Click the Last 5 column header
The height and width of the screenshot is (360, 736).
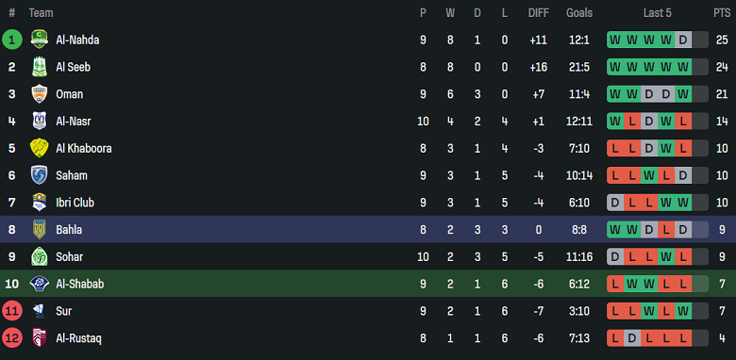pyautogui.click(x=657, y=13)
